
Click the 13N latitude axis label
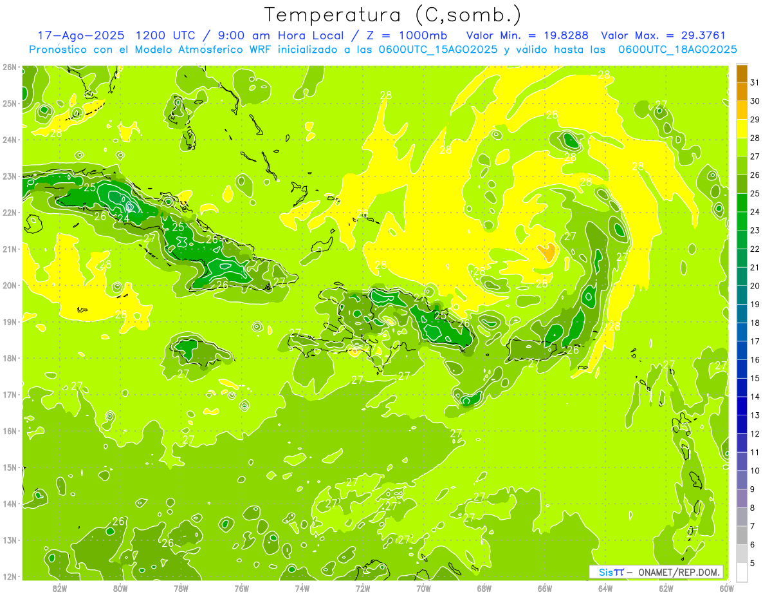[10, 540]
